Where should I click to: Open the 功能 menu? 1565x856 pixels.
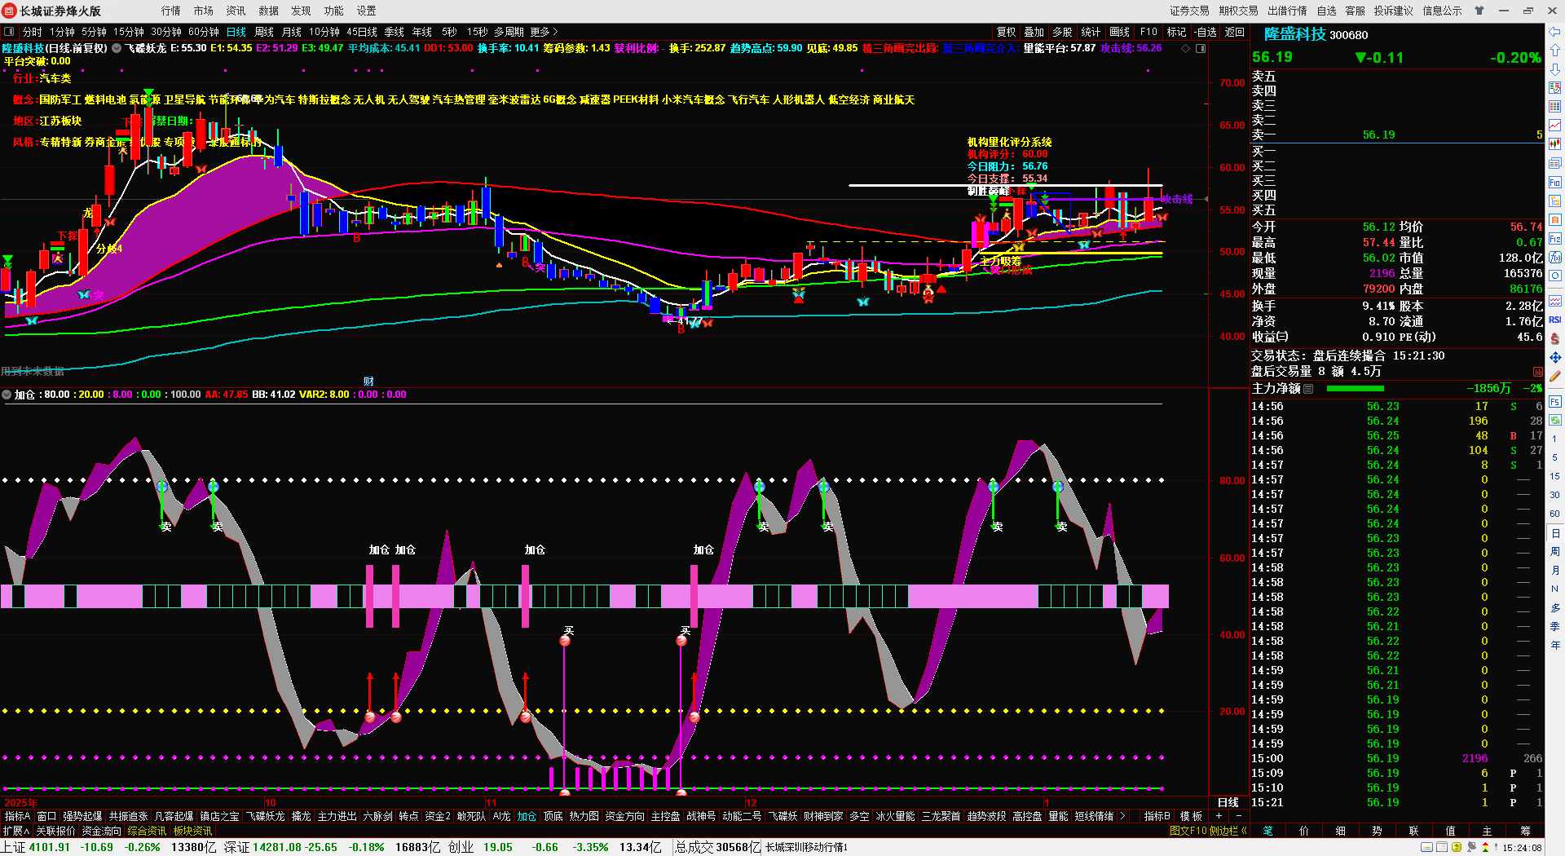click(334, 11)
